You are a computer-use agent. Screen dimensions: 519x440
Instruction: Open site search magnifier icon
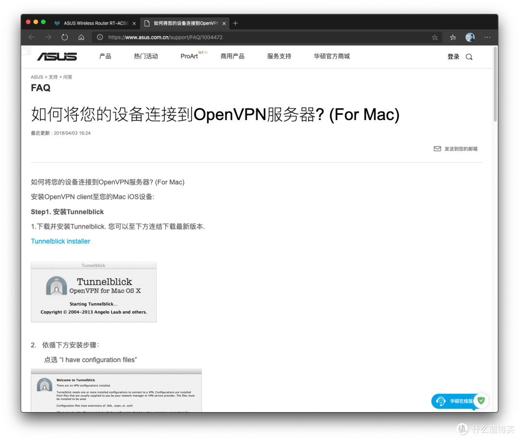tap(469, 57)
